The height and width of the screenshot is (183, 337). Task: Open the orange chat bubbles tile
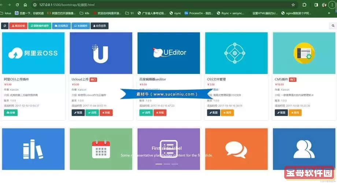point(236,149)
